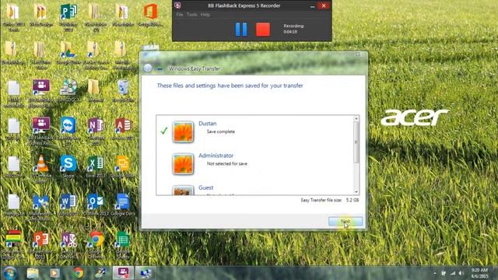Select the Guest user account entry
The width and height of the screenshot is (498, 280).
255,190
